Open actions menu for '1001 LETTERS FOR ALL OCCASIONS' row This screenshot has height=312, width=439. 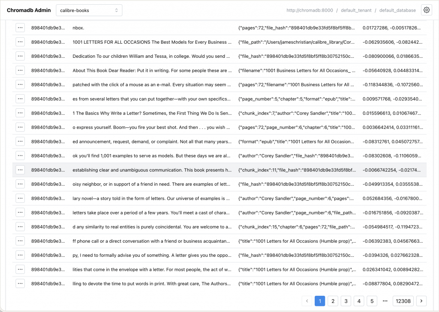tap(20, 42)
